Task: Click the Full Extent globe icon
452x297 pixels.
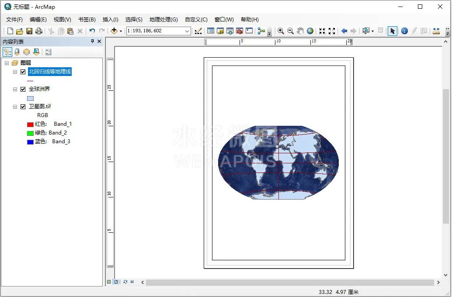Action: click(x=309, y=31)
